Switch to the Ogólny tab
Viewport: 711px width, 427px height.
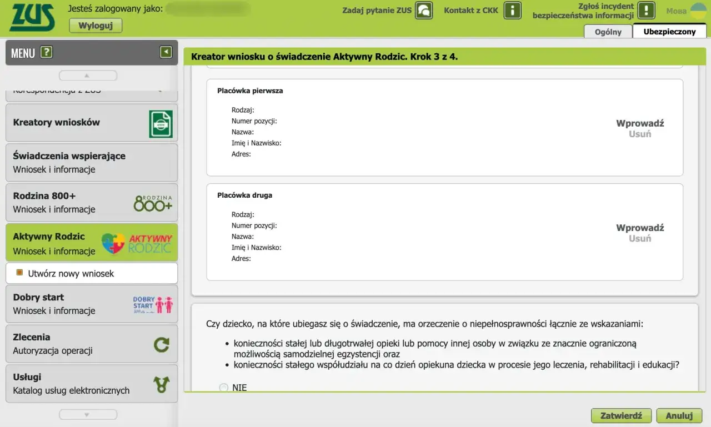607,32
